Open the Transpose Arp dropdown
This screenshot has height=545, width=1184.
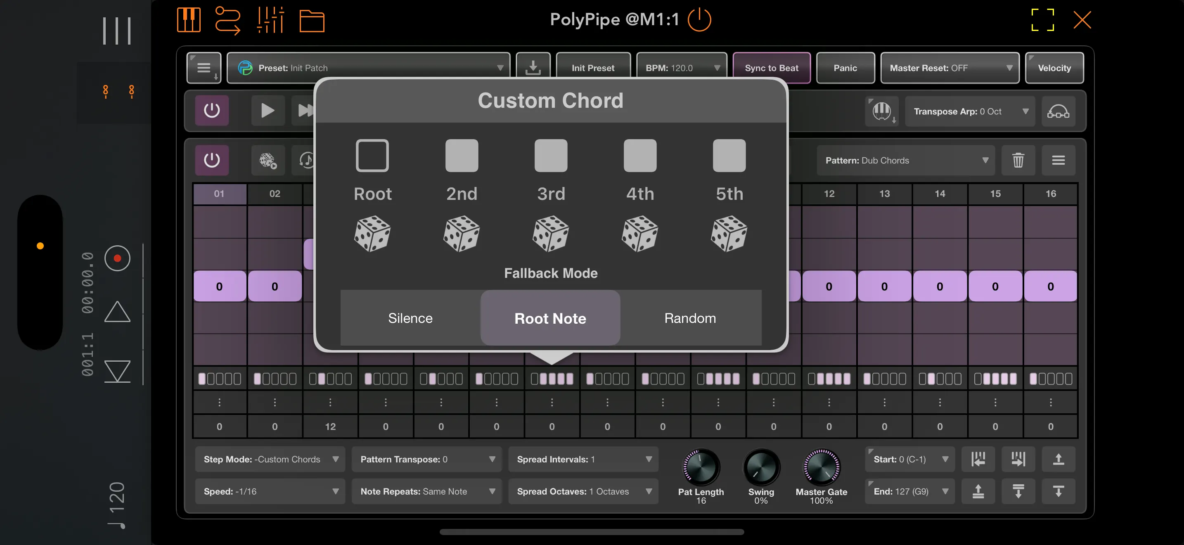(x=970, y=111)
